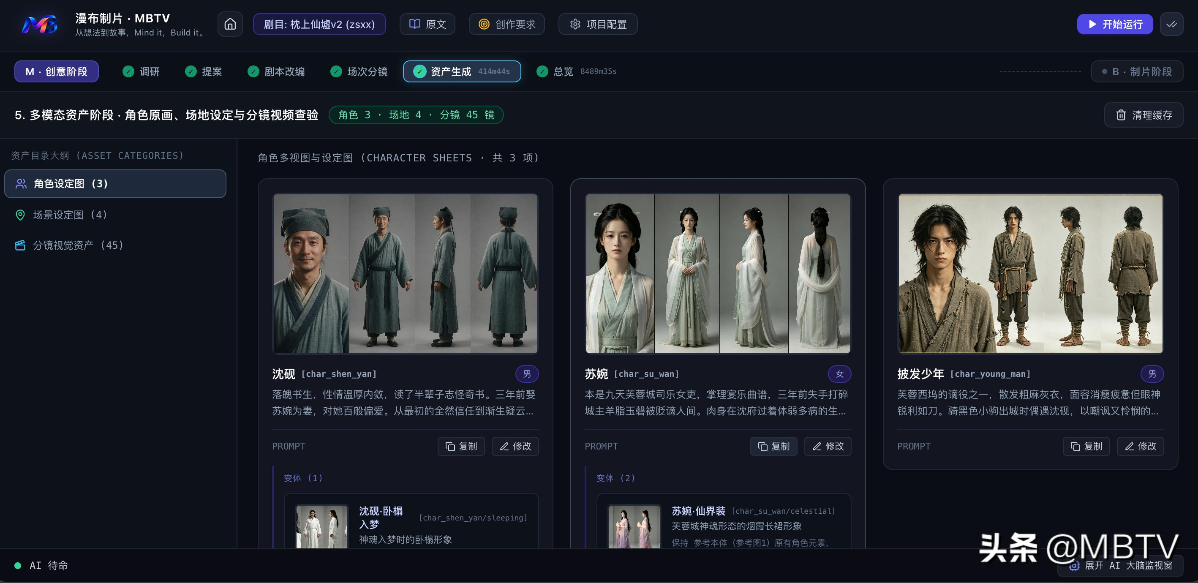1198x583 pixels.
Task: Click the 开始运行 play button
Action: [1115, 24]
